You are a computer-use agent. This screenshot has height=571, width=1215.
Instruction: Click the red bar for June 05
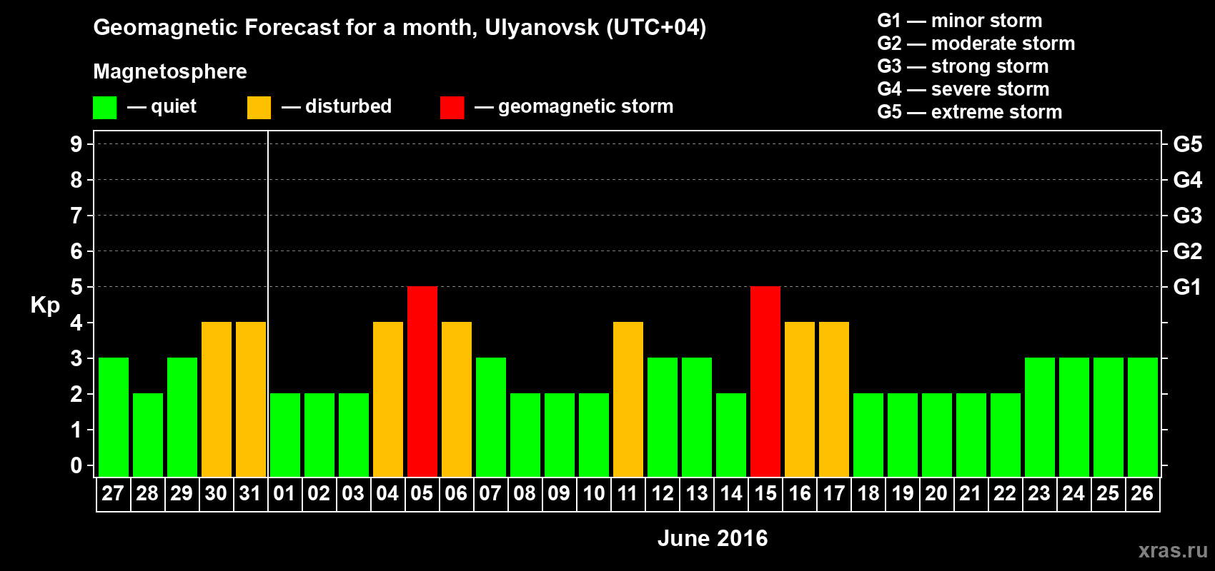tap(422, 382)
